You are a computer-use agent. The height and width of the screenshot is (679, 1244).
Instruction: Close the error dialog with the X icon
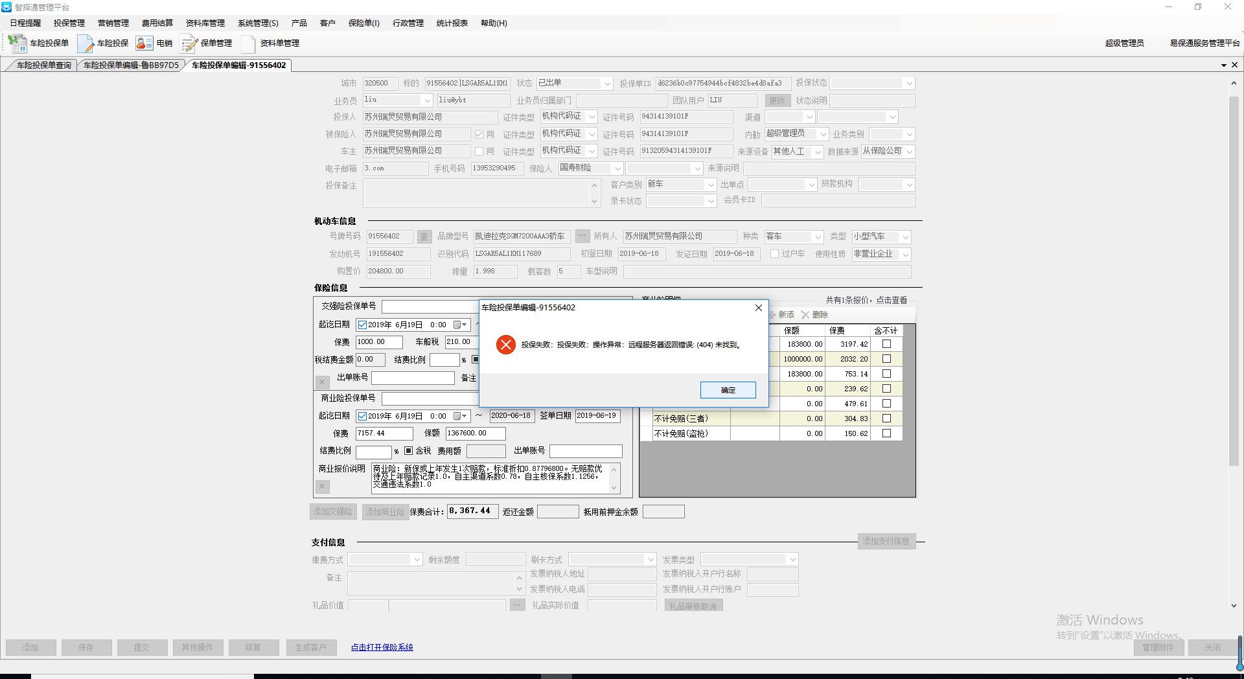[758, 308]
